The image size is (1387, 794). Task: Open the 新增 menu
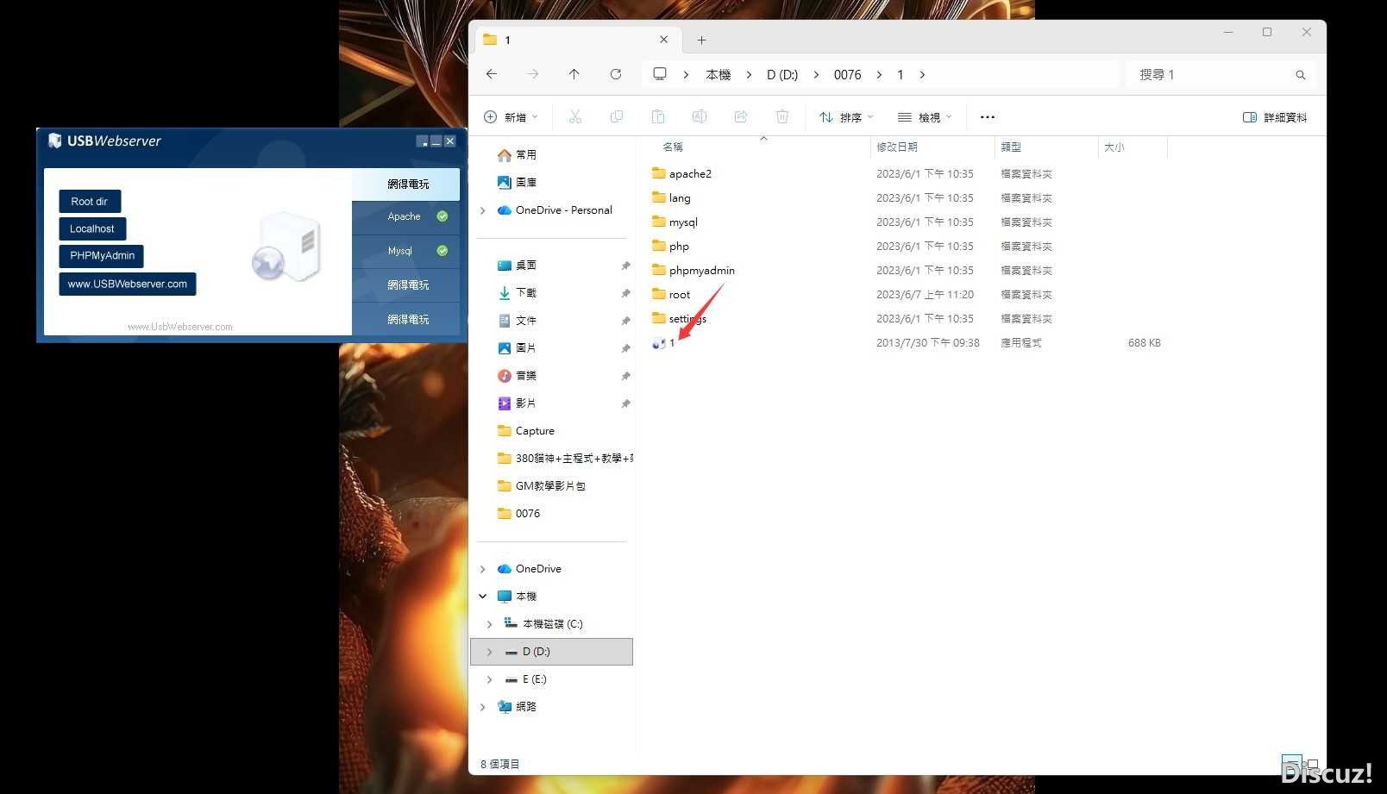(511, 116)
